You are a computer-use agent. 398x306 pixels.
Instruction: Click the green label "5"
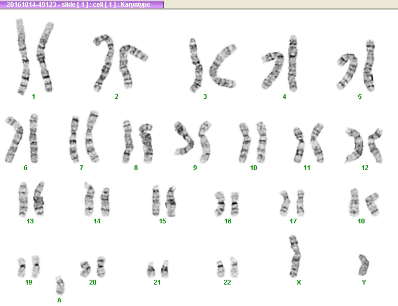pyautogui.click(x=360, y=96)
